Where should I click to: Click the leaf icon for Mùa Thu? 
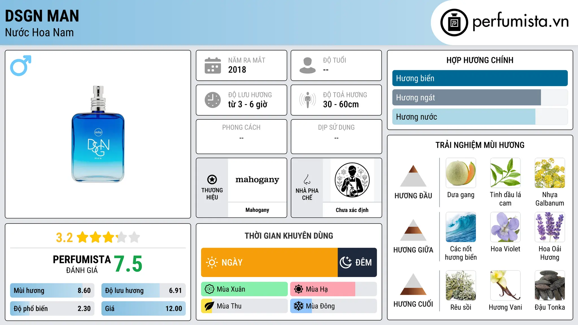tap(209, 306)
